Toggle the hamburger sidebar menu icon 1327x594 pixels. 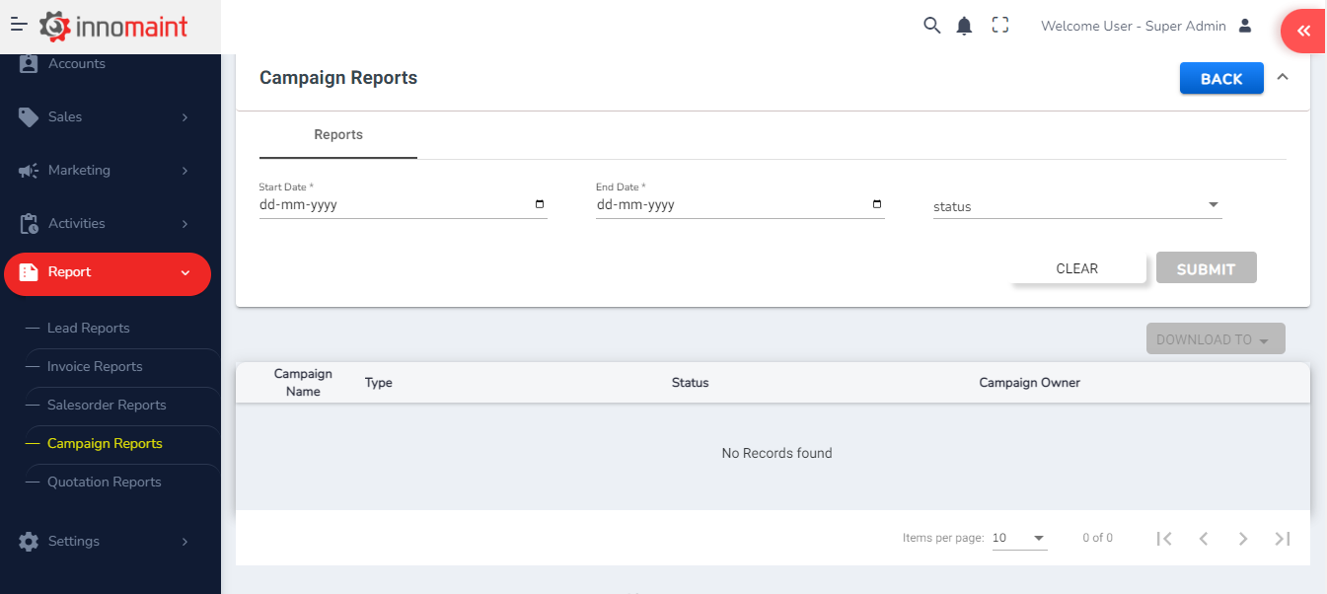[x=19, y=26]
